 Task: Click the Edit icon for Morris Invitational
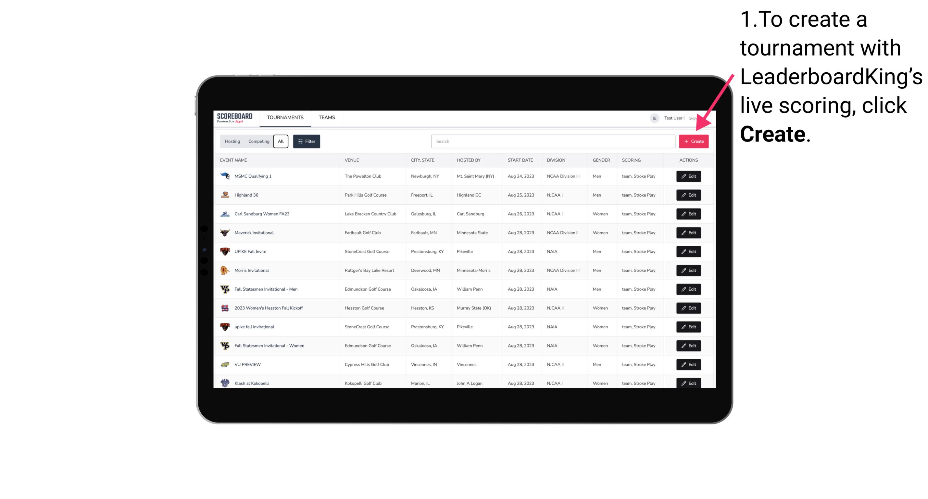point(688,270)
